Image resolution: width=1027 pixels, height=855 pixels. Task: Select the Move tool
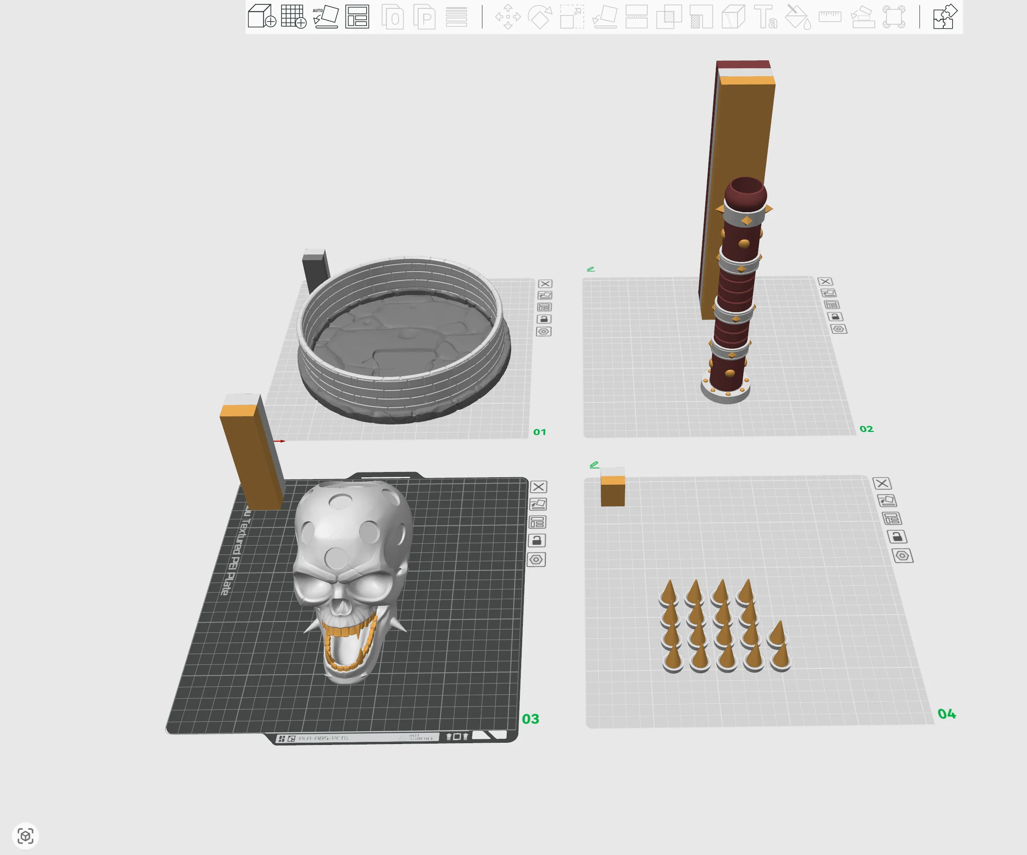click(x=508, y=17)
